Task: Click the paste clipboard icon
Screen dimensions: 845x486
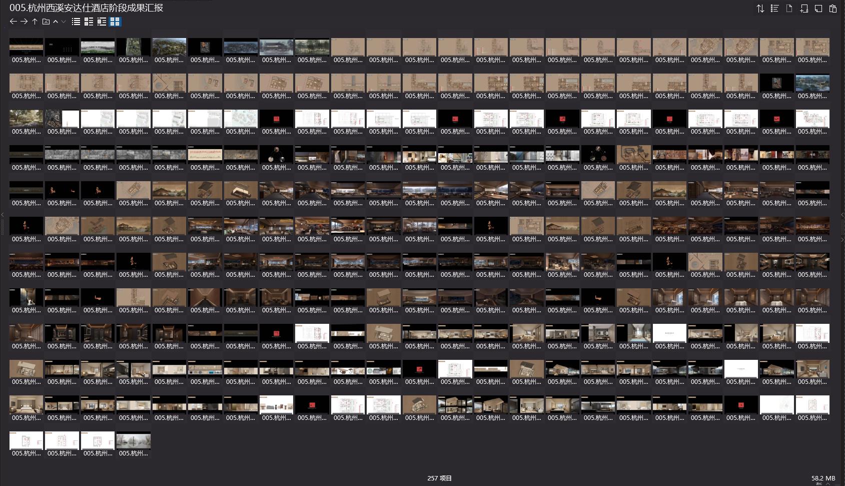Action: [833, 9]
